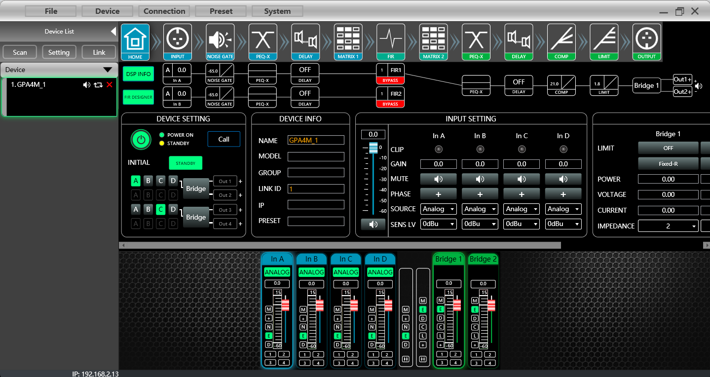The width and height of the screenshot is (710, 377).
Task: Open the Preset menu
Action: click(221, 10)
